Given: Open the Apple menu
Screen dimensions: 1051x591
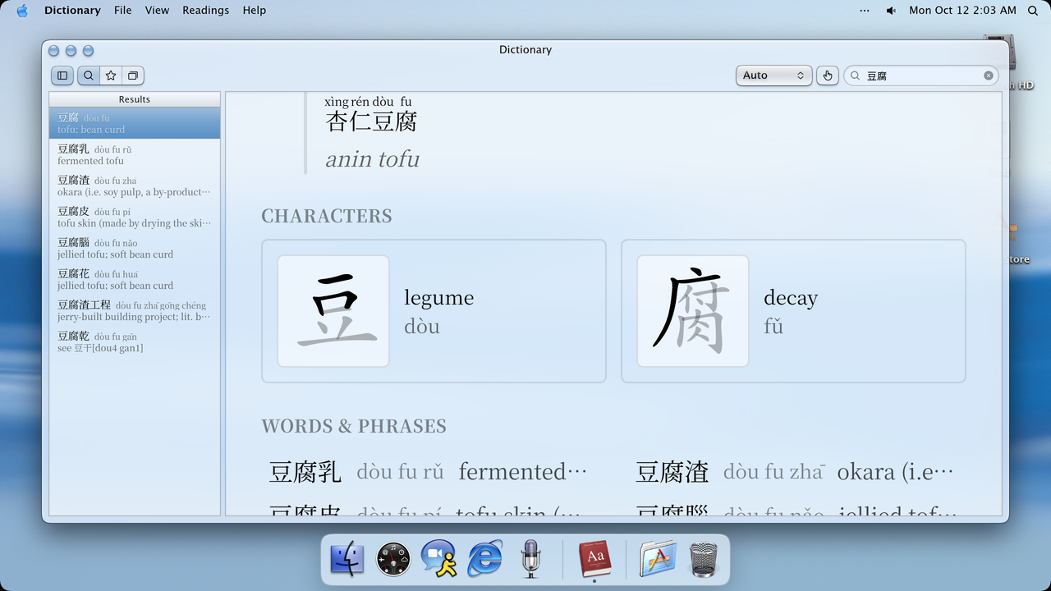Looking at the screenshot, I should [x=22, y=11].
